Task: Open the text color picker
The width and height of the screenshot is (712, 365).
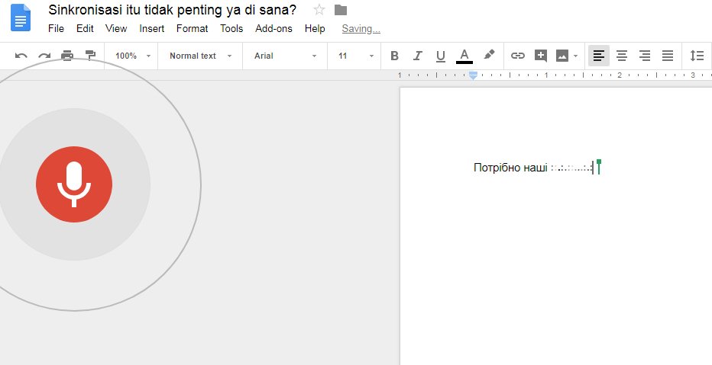Action: coord(464,56)
